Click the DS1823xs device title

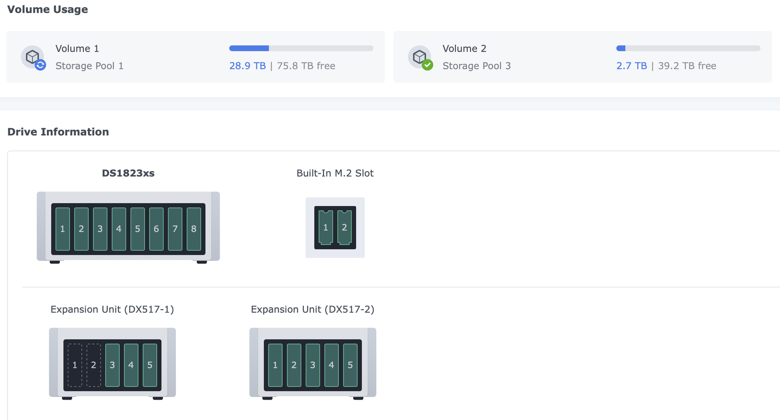click(x=128, y=173)
